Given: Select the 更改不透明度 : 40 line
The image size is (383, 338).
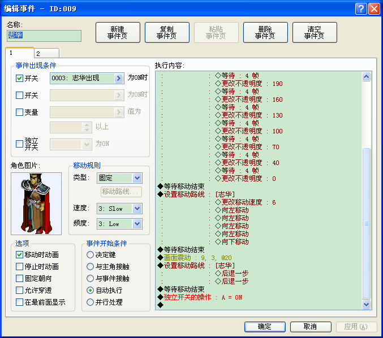Looking at the screenshot, I should pos(247,163).
